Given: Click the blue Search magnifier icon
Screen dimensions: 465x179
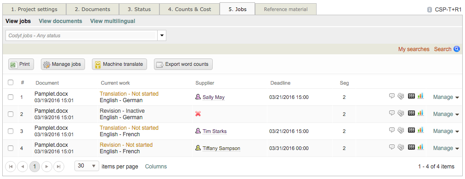Looking at the screenshot, I should (x=457, y=49).
